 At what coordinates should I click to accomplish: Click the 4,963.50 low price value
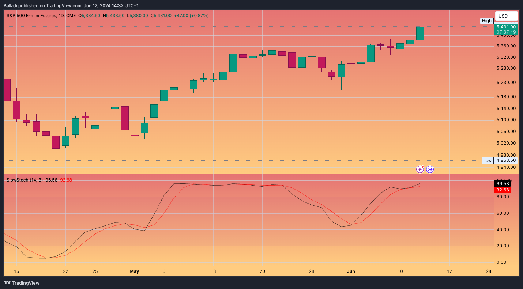506,160
